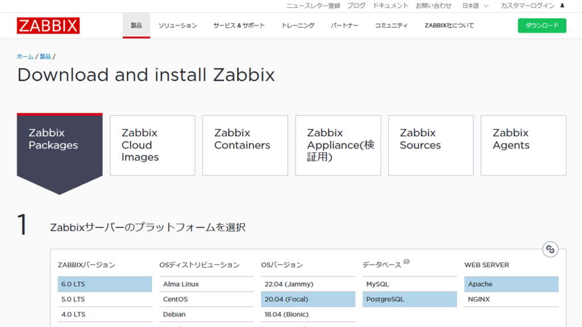View the Zabbix Agents tab
Screen dimensions: 582x327
tap(523, 145)
